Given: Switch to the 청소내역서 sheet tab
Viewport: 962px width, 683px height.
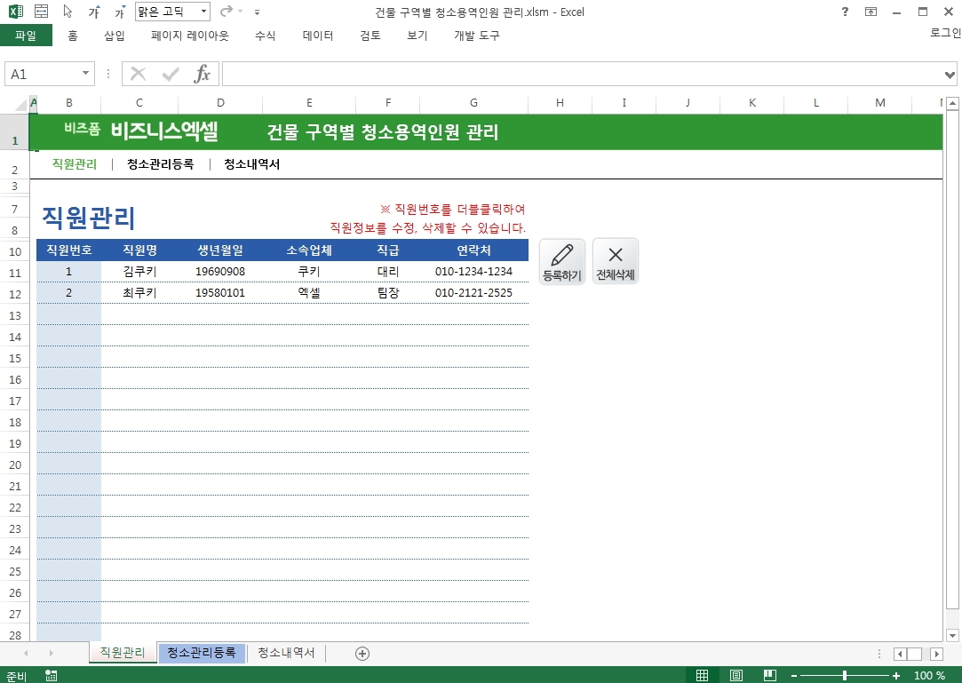Looking at the screenshot, I should (286, 653).
